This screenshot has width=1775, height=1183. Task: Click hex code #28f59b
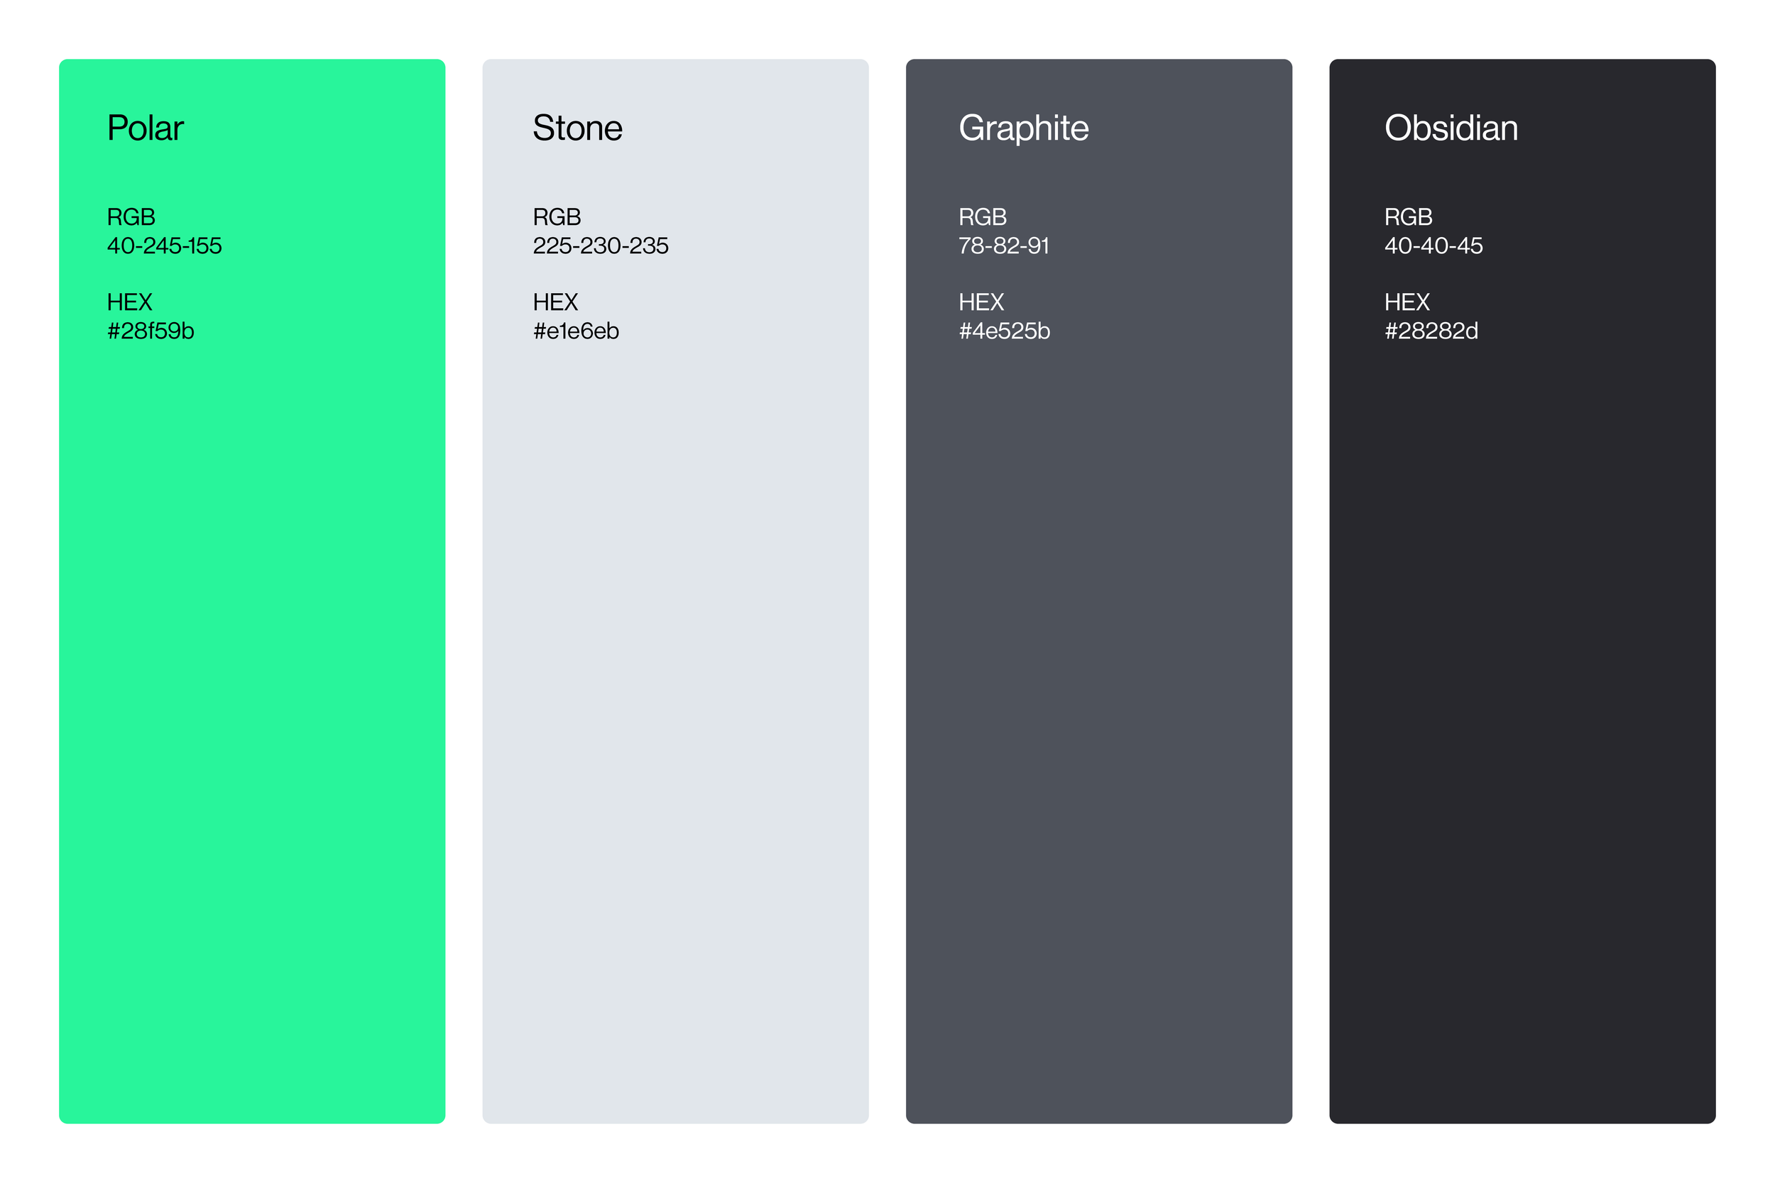click(151, 331)
